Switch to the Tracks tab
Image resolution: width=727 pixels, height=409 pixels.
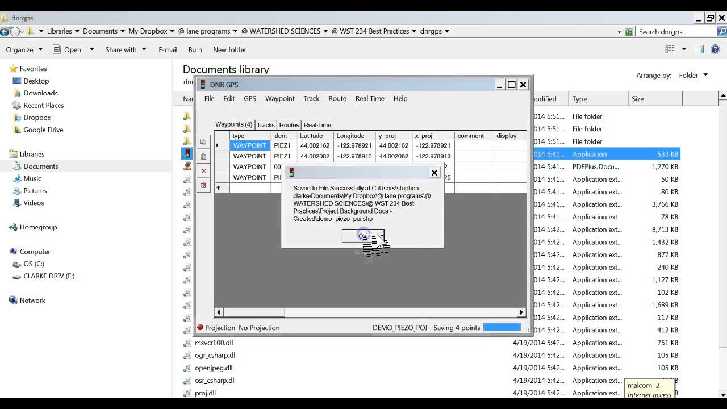(x=266, y=125)
